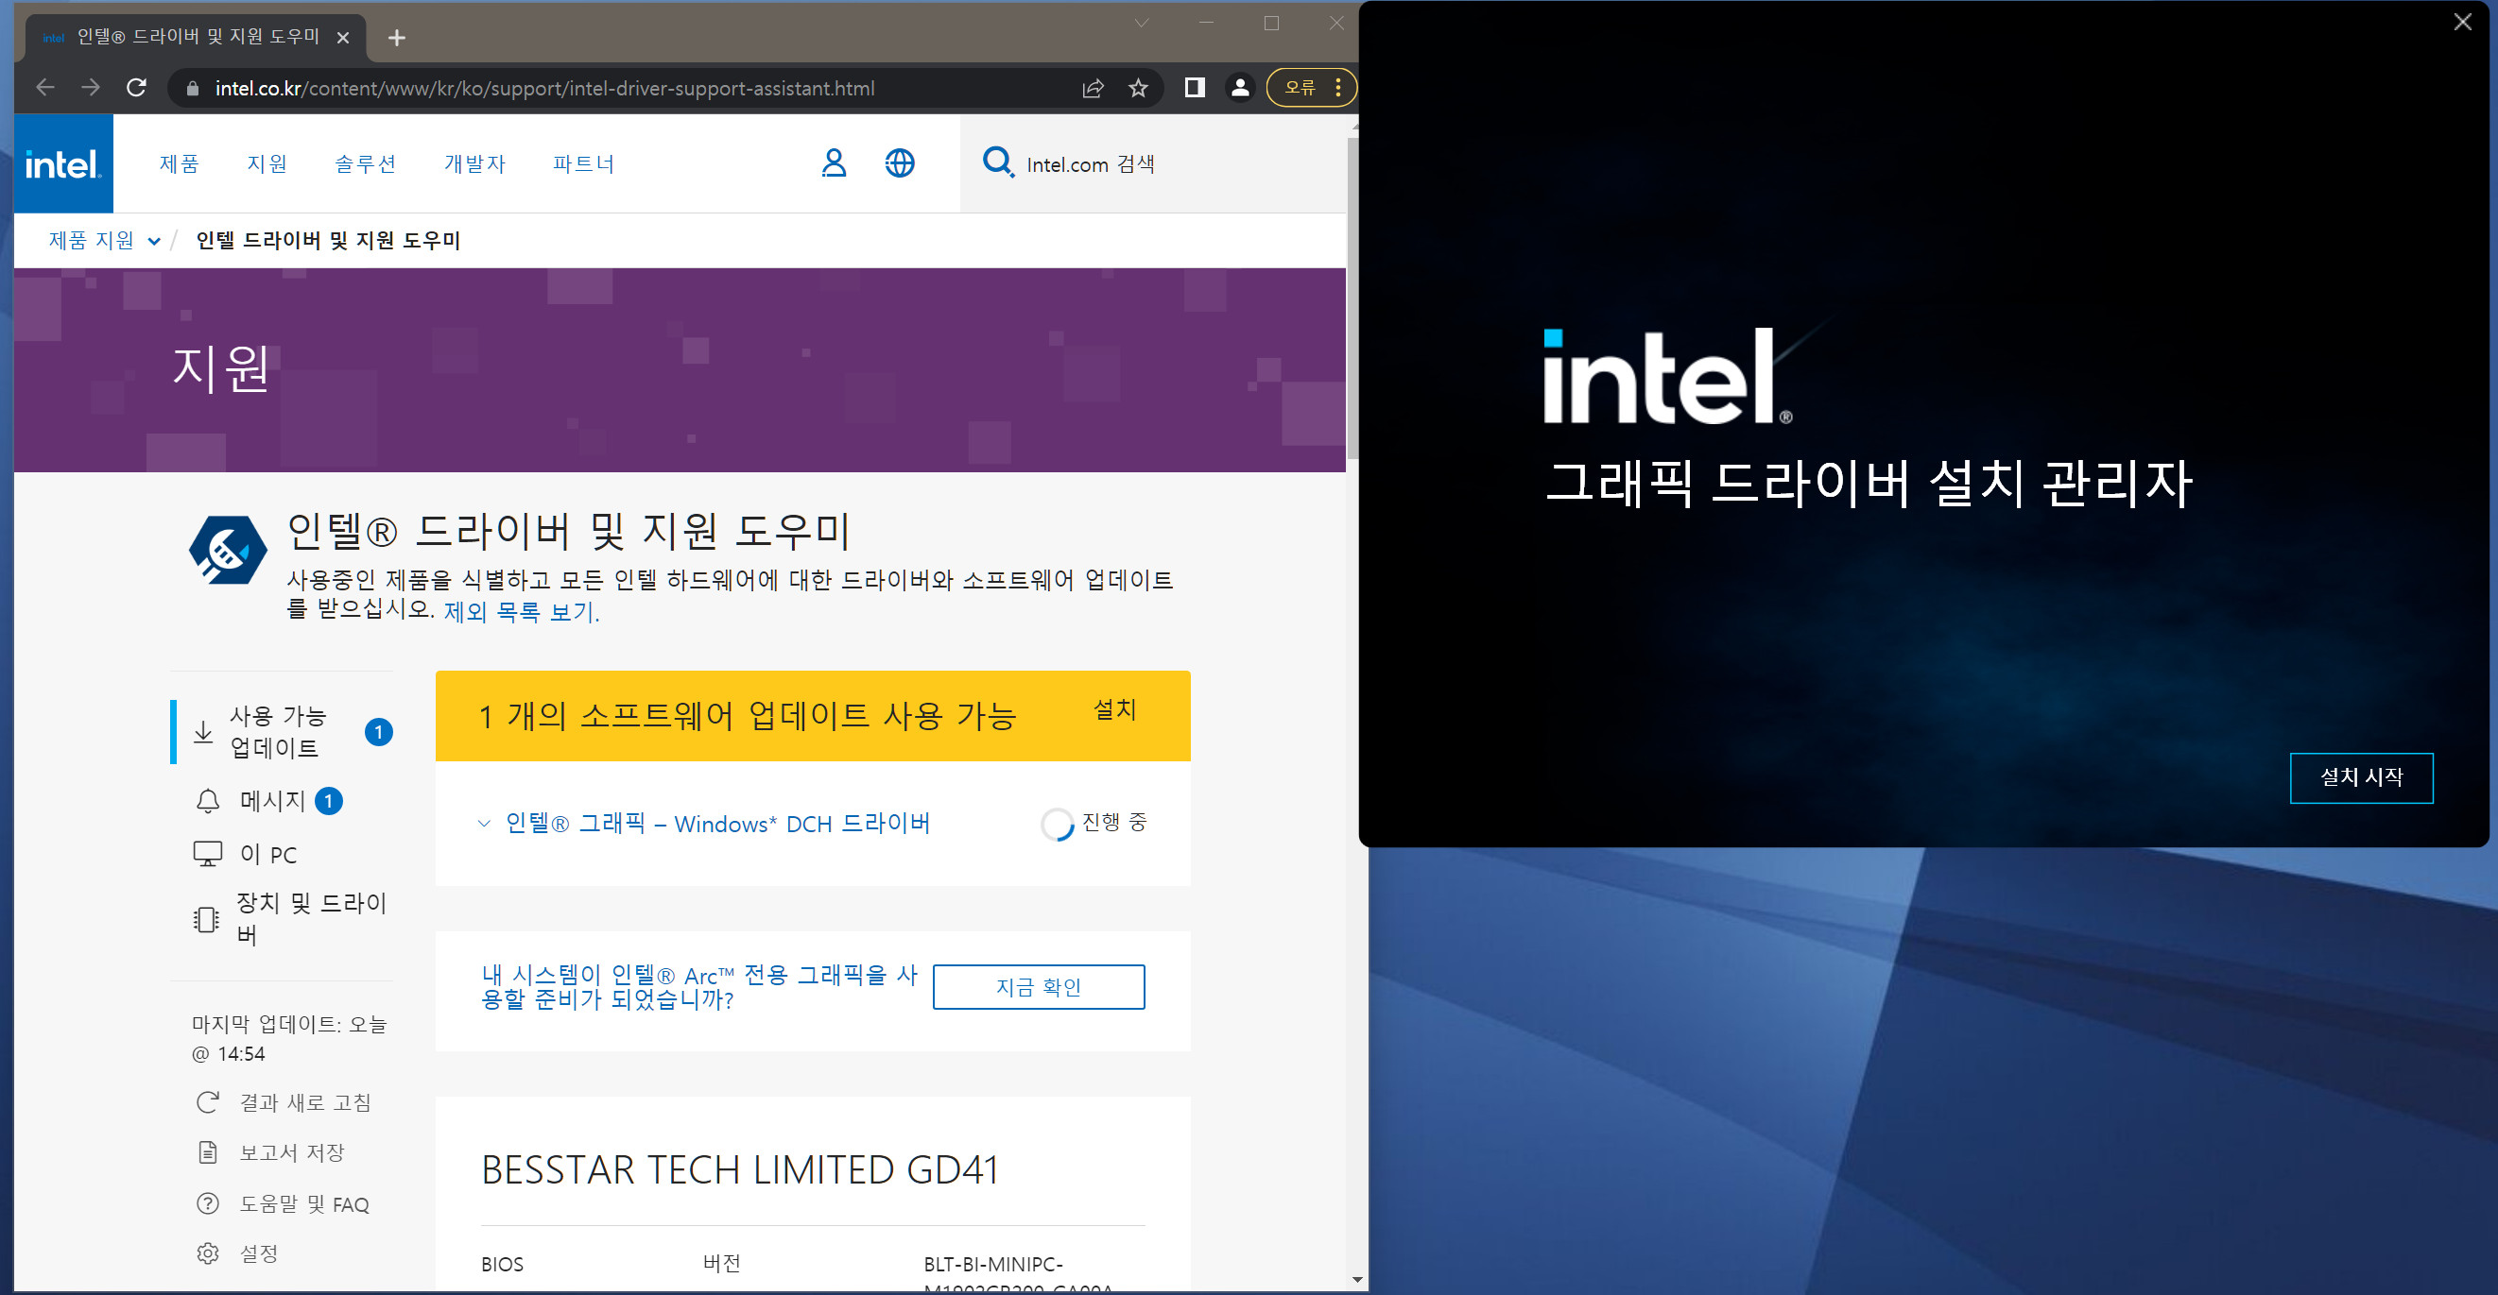
Task: Click 보고서 저장 save report
Action: point(271,1152)
